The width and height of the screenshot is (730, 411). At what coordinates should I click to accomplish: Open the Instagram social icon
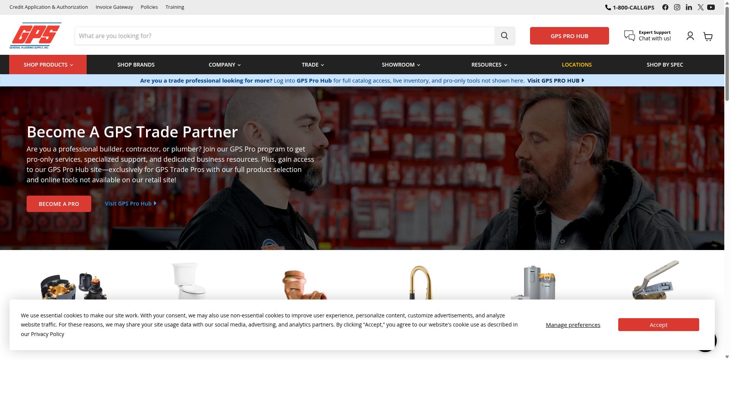677,7
